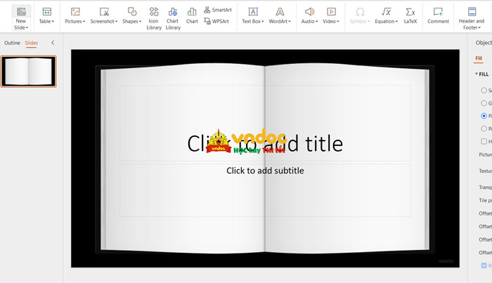492x283 pixels.
Task: Click the SmartArt button
Action: pyautogui.click(x=217, y=10)
